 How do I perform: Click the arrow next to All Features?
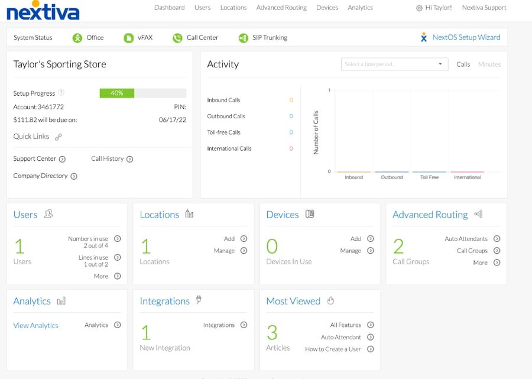pyautogui.click(x=371, y=325)
